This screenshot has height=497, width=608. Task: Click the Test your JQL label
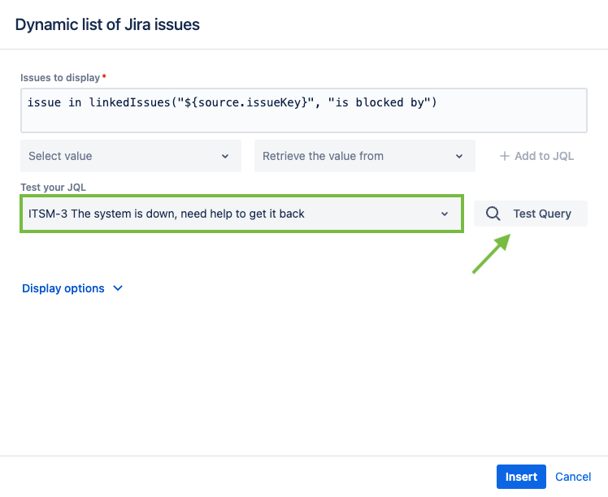coord(53,188)
